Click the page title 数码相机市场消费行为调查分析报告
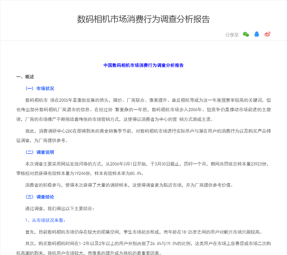The height and width of the screenshot is (255, 287). (143, 19)
